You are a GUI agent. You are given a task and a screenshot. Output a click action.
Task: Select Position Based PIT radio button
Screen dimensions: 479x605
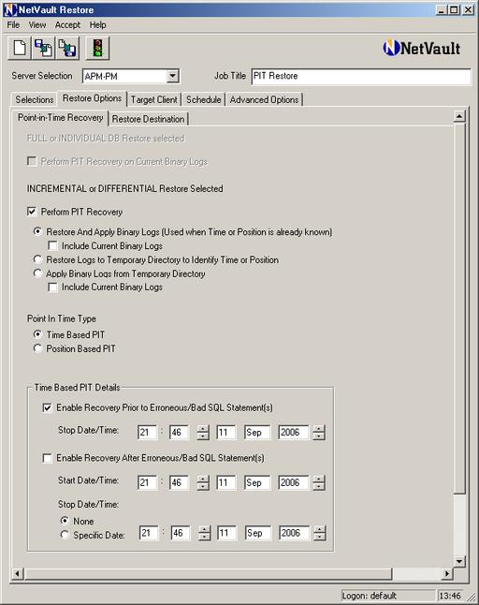pyautogui.click(x=37, y=348)
